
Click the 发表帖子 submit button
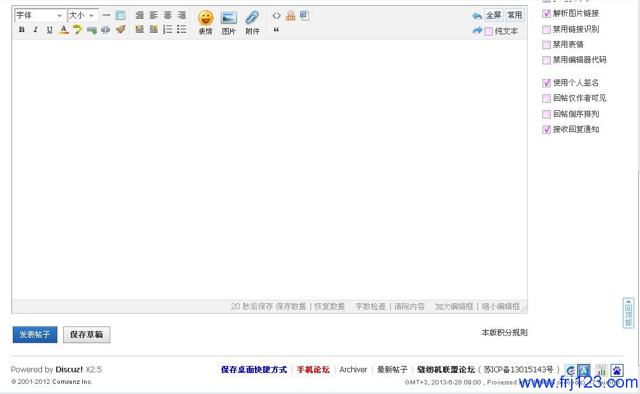pyautogui.click(x=35, y=335)
